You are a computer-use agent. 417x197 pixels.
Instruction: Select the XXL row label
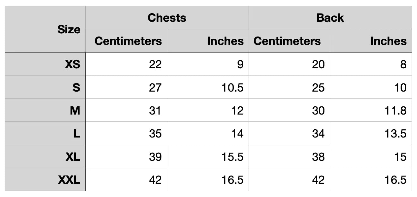[x=69, y=180]
